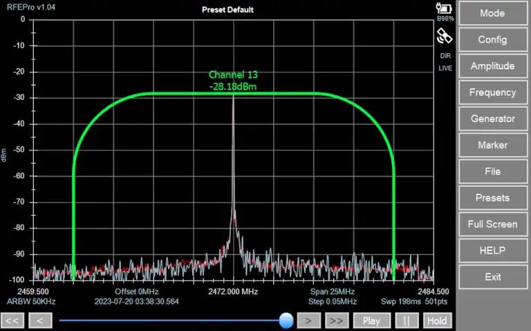This screenshot has width=531, height=331.
Task: Open the Marker options
Action: coord(492,145)
